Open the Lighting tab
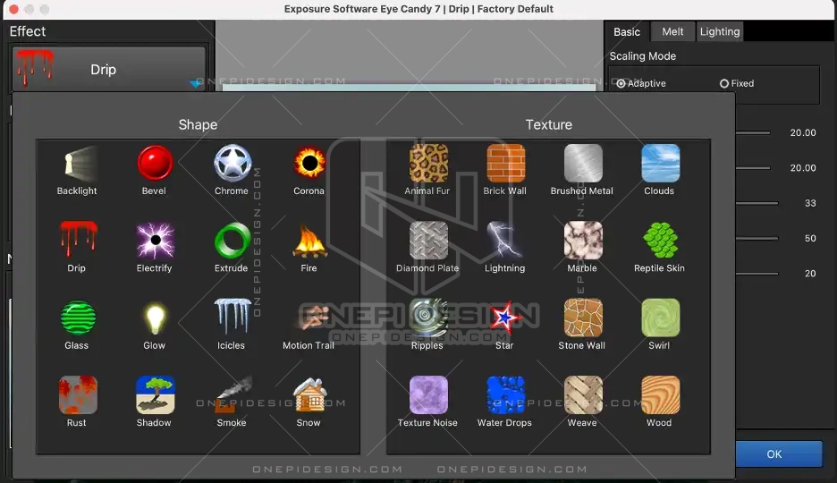The image size is (837, 483). pos(720,31)
